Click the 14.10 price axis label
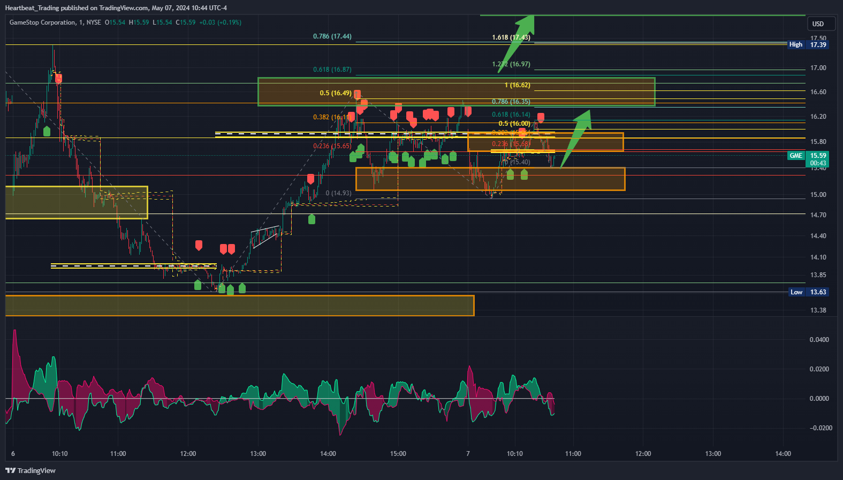The width and height of the screenshot is (843, 480). (x=818, y=257)
